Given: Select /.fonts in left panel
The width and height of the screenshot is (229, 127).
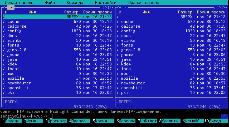Looking at the screenshot, I should click(57, 45).
